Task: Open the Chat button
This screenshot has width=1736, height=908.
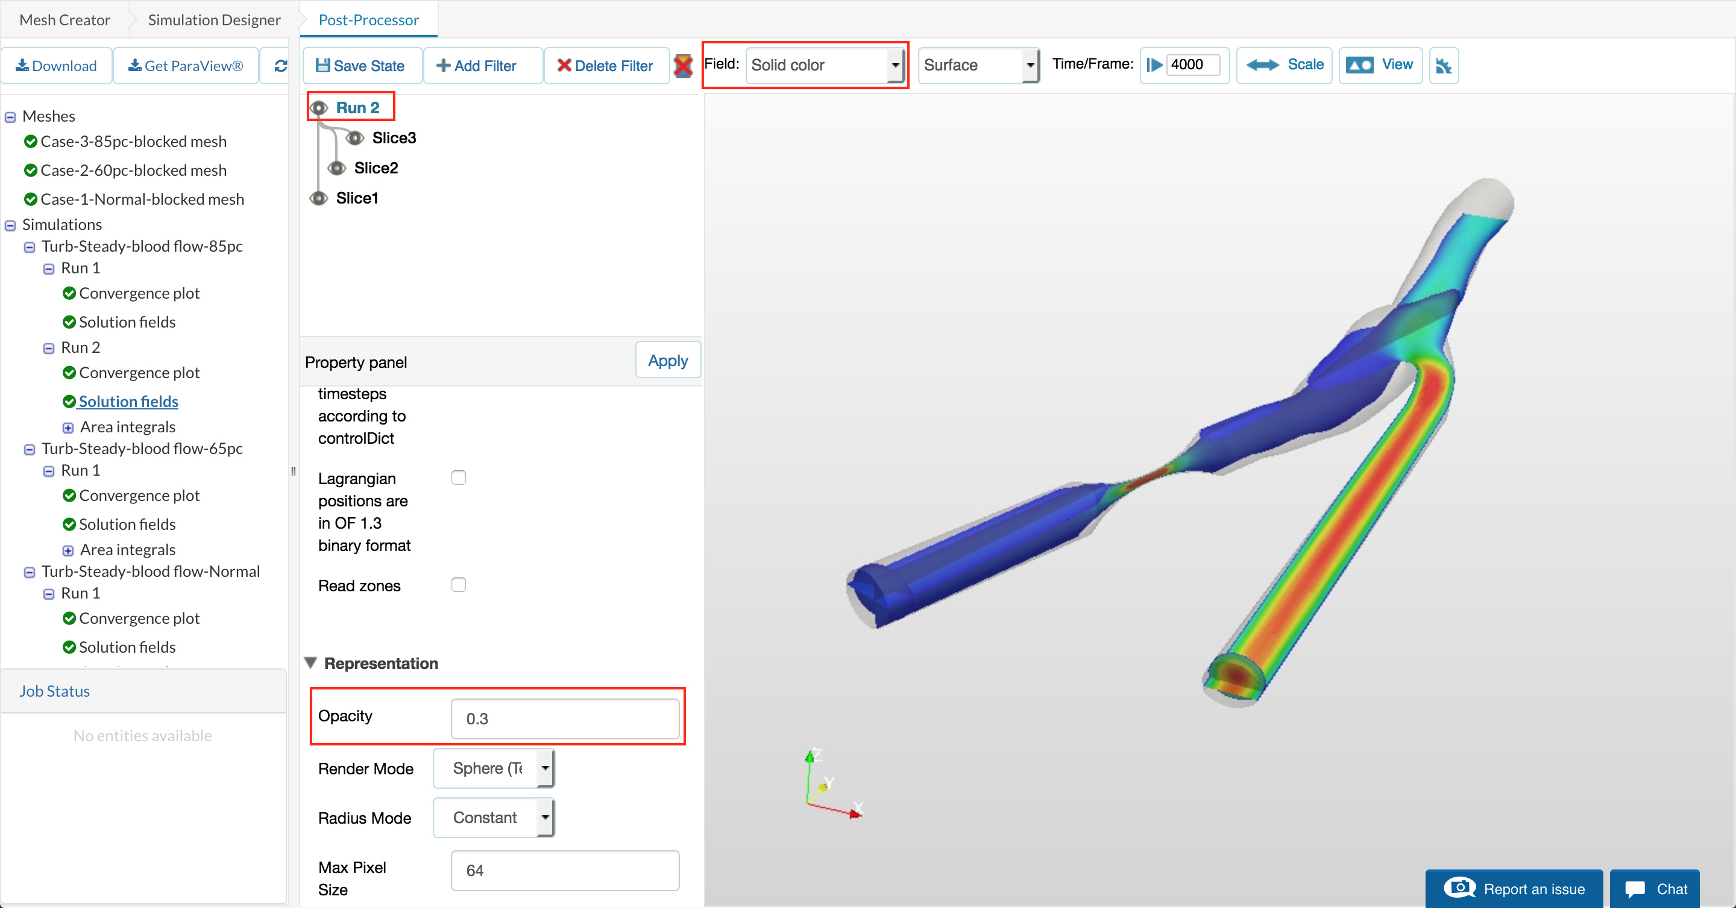Action: 1655,889
